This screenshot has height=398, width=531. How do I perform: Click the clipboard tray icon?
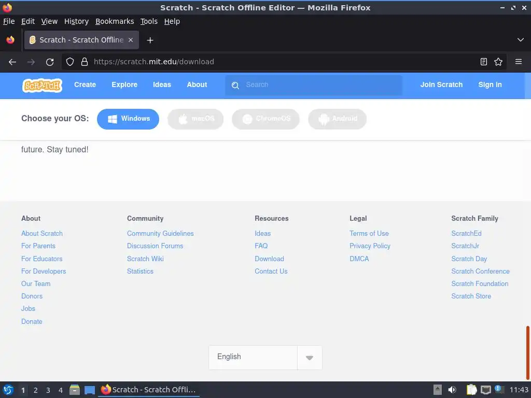[x=471, y=390]
